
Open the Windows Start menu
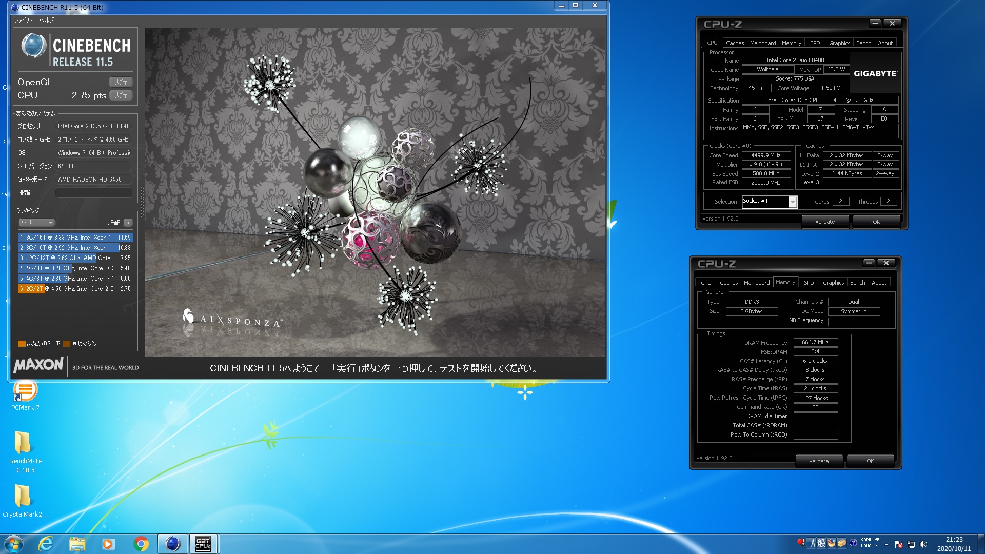pyautogui.click(x=13, y=544)
